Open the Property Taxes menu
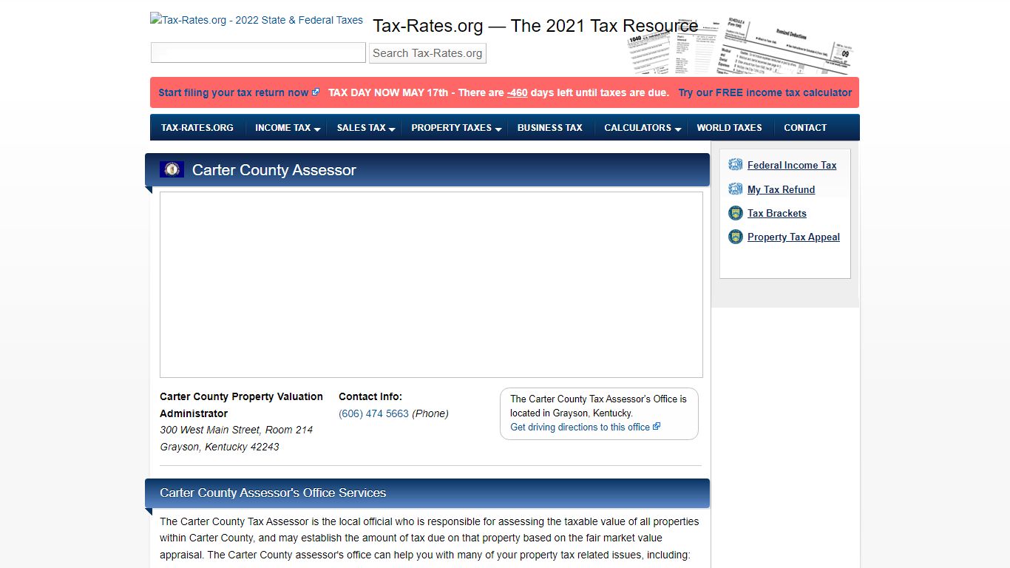Screen dimensions: 1010x568 click(452, 127)
